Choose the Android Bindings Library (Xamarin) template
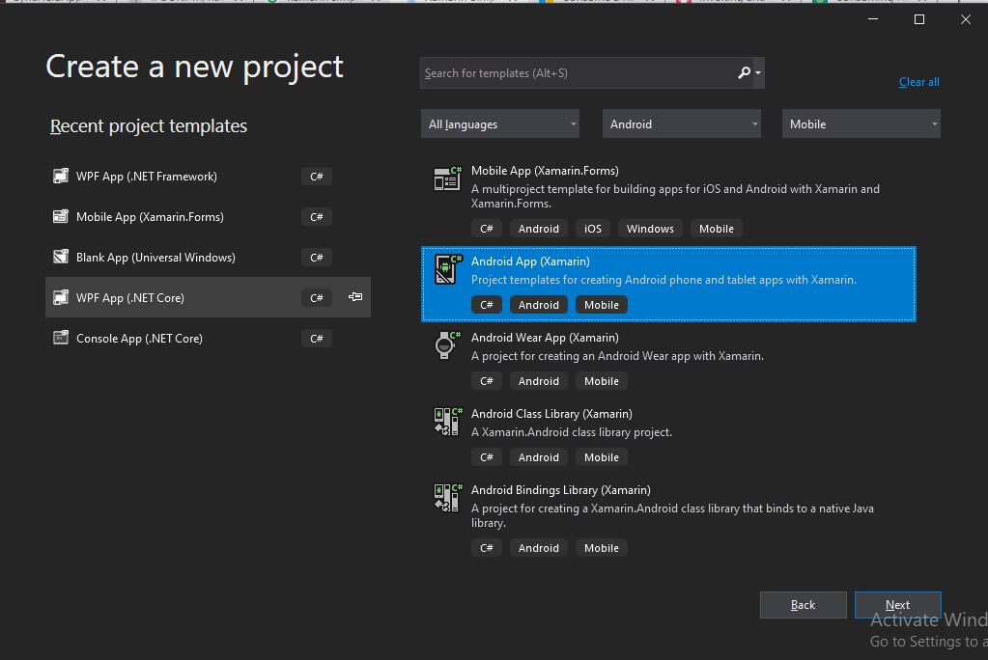The width and height of the screenshot is (988, 660). pos(668,519)
